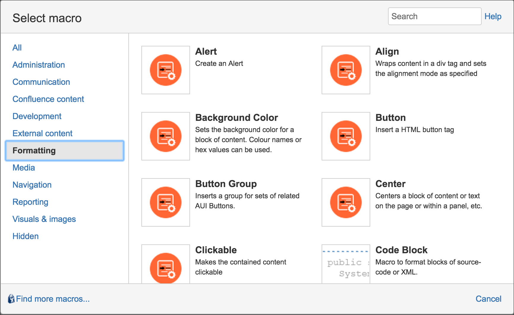Select the Background Color macro icon

coord(166,136)
